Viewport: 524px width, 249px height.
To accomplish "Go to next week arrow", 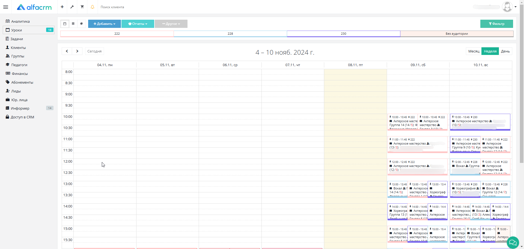I will (x=77, y=51).
